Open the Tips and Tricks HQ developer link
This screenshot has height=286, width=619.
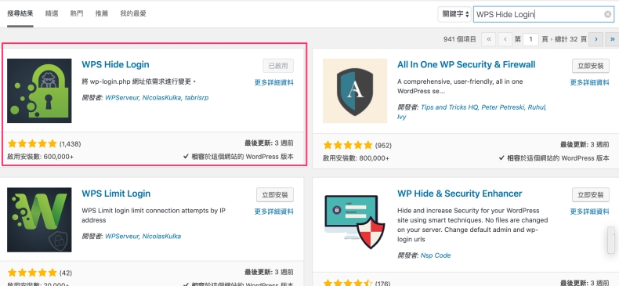coord(449,107)
